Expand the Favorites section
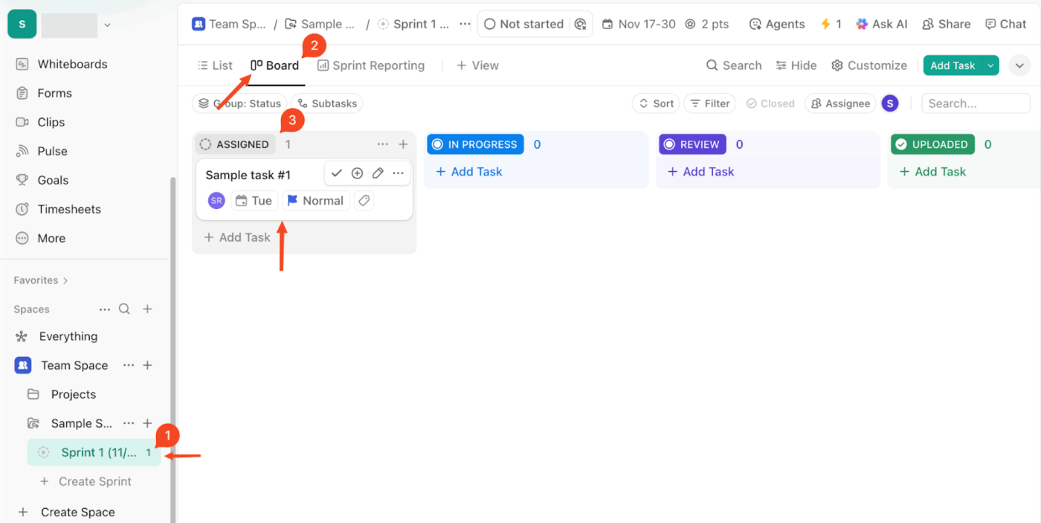The width and height of the screenshot is (1041, 523). coord(40,280)
